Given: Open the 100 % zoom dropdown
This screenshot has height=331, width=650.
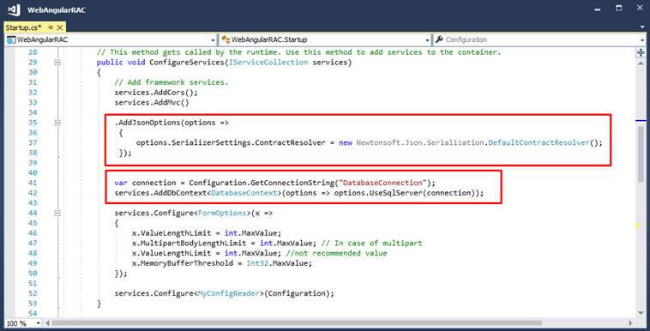Looking at the screenshot, I should pyautogui.click(x=38, y=323).
